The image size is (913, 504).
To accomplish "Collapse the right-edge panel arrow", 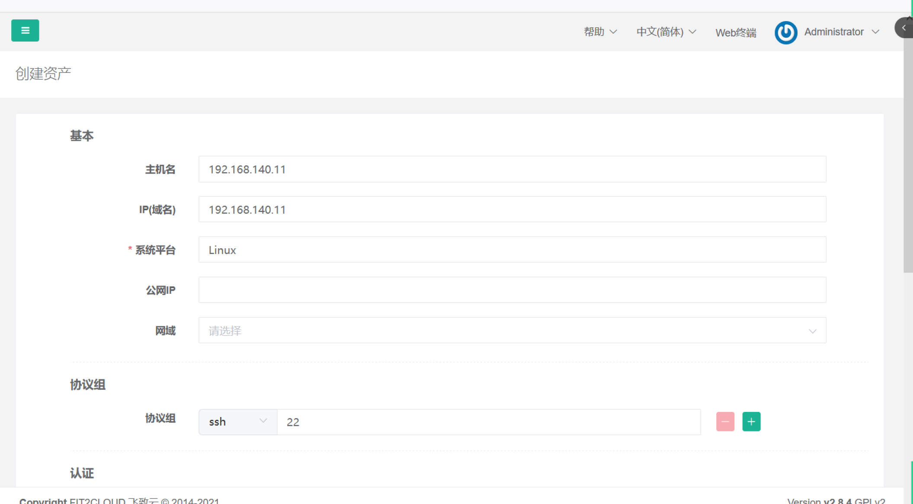I will (x=904, y=28).
